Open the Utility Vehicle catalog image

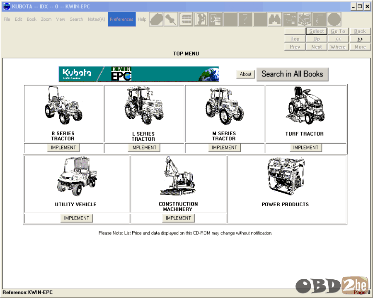77,176
